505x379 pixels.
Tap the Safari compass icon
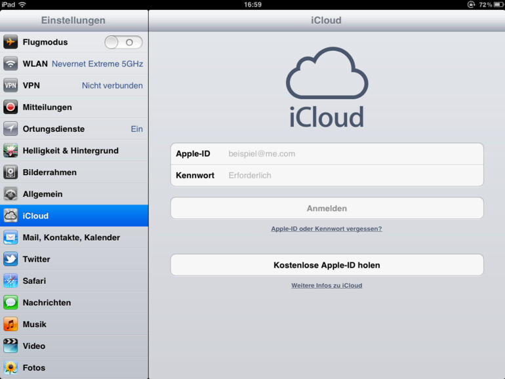pyautogui.click(x=10, y=281)
